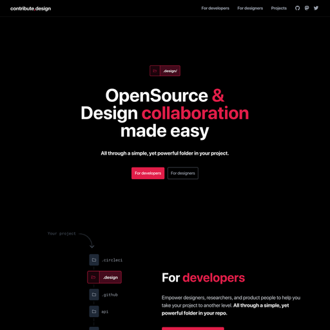This screenshot has height=330, width=330.
Task: Click the red .design folder icon in tree
Action: click(x=93, y=277)
